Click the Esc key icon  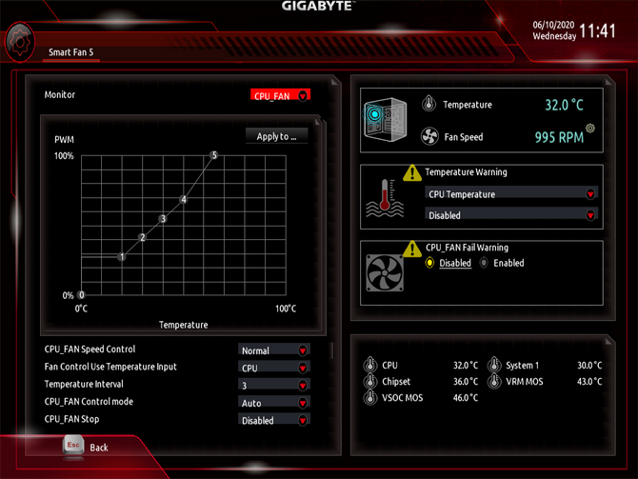[x=73, y=446]
